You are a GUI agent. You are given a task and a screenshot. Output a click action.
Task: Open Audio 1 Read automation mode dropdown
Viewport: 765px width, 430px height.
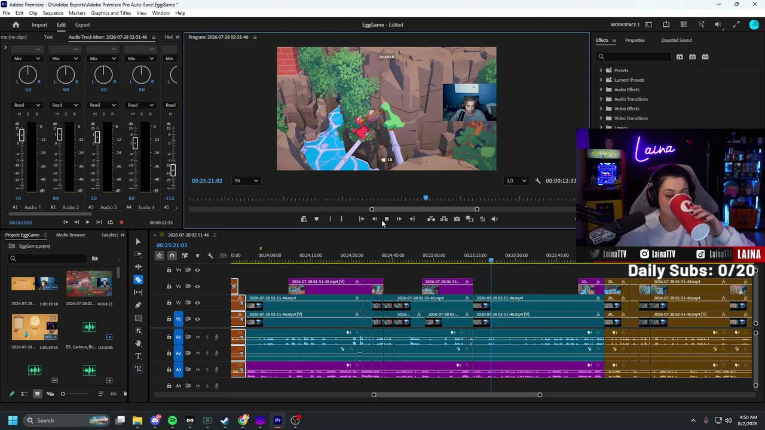point(27,105)
